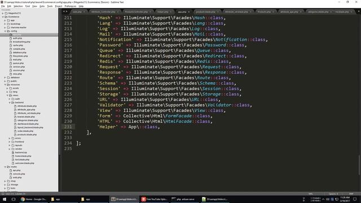Expand the public folder

(5, 81)
